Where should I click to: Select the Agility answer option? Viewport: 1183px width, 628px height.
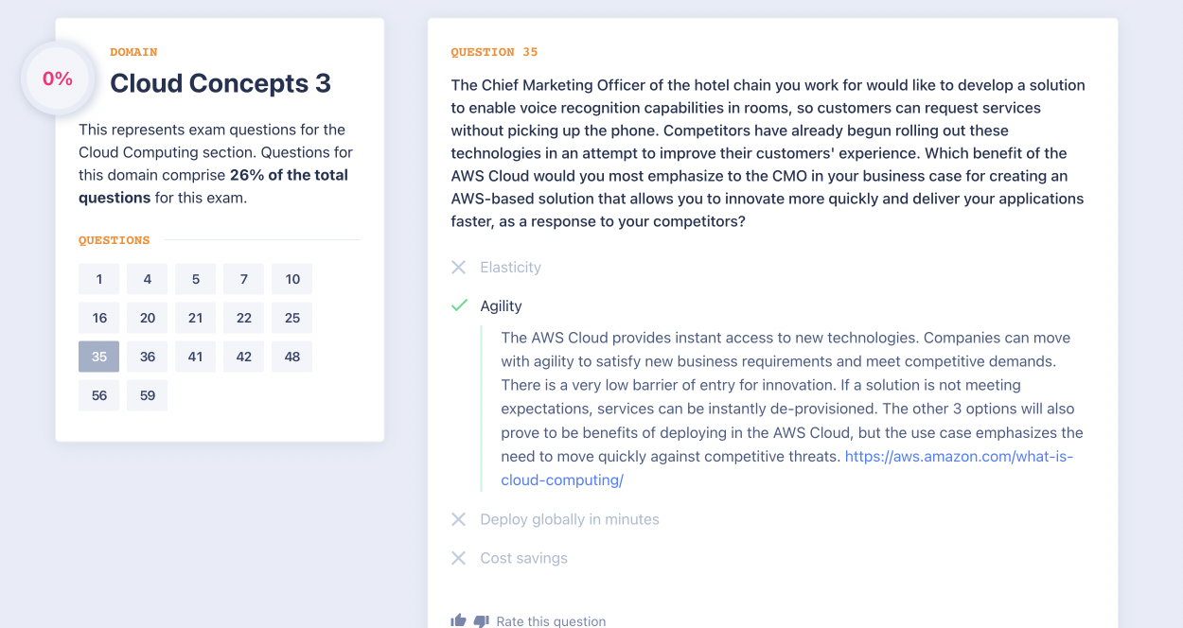pyautogui.click(x=501, y=306)
